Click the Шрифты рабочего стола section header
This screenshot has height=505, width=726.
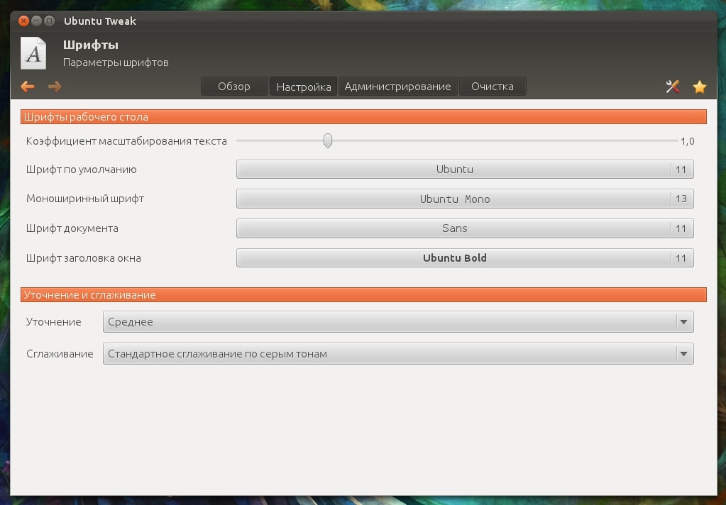[x=363, y=116]
